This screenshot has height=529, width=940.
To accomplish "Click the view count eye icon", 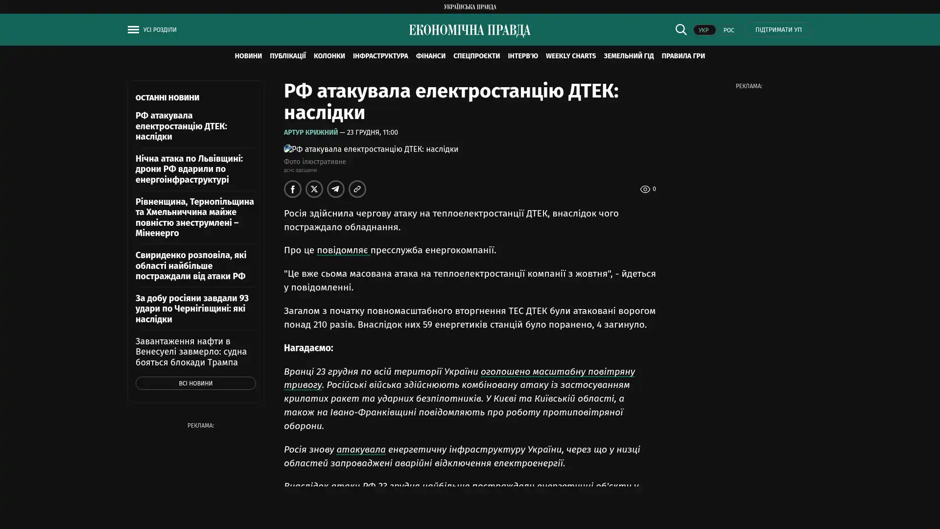I will [645, 189].
